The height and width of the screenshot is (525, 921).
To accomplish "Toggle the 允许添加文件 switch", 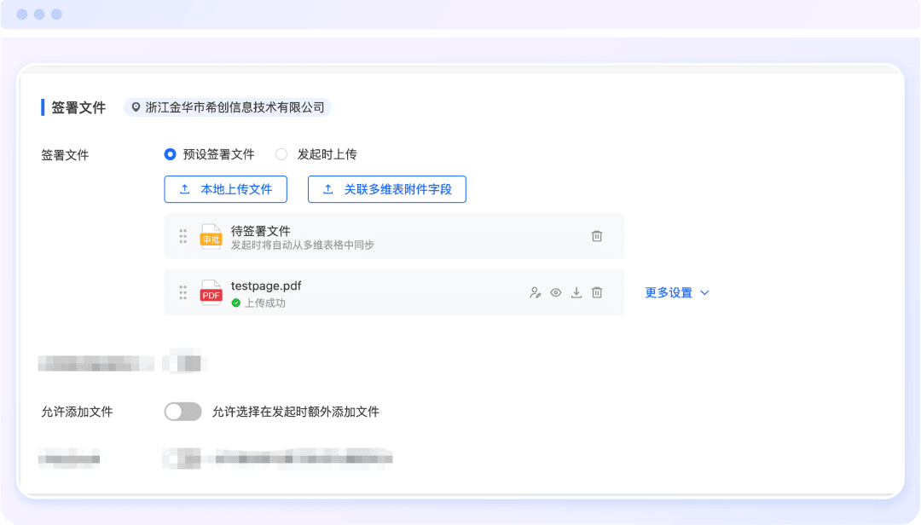I will point(182,412).
